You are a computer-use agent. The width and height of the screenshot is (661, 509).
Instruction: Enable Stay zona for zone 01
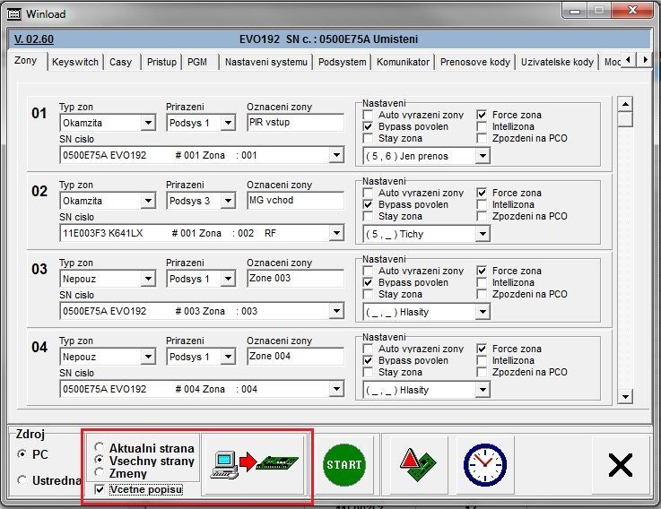tap(368, 139)
